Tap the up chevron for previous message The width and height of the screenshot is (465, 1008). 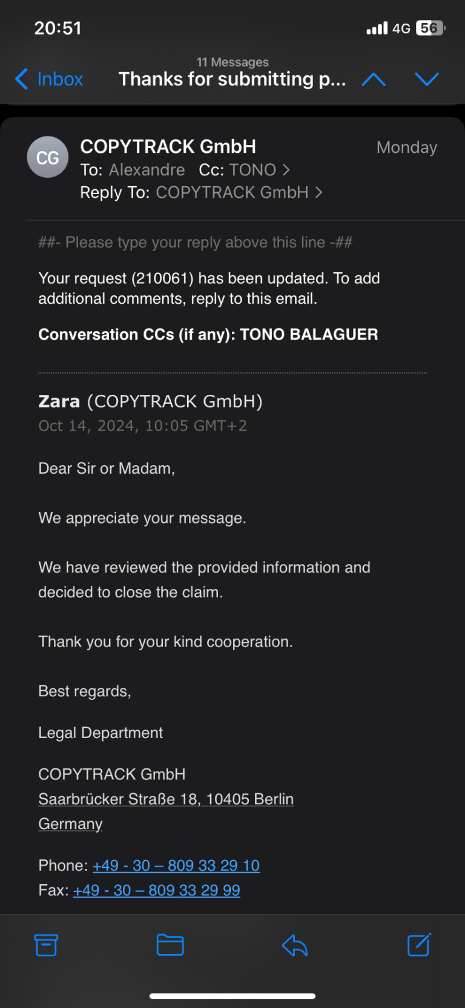click(374, 79)
